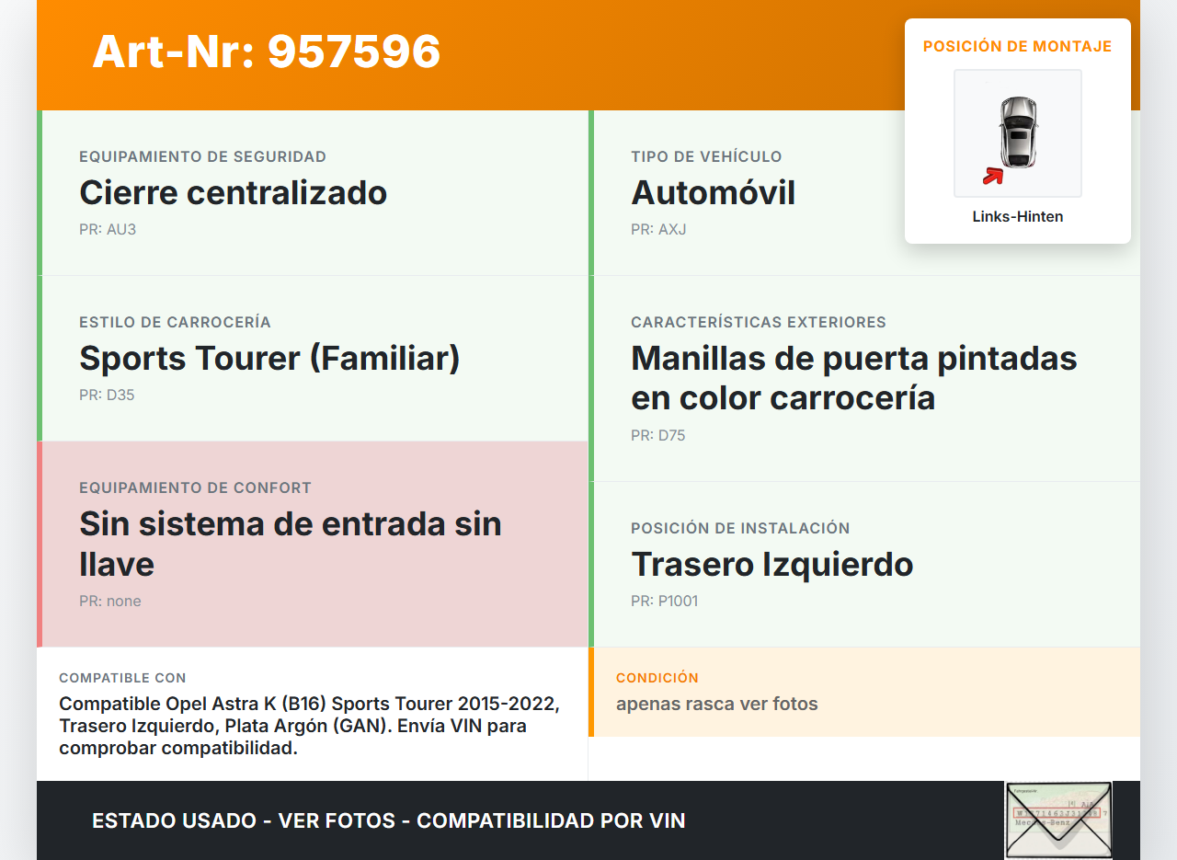Select Sin sistema de entrada sin llave

pos(291,544)
